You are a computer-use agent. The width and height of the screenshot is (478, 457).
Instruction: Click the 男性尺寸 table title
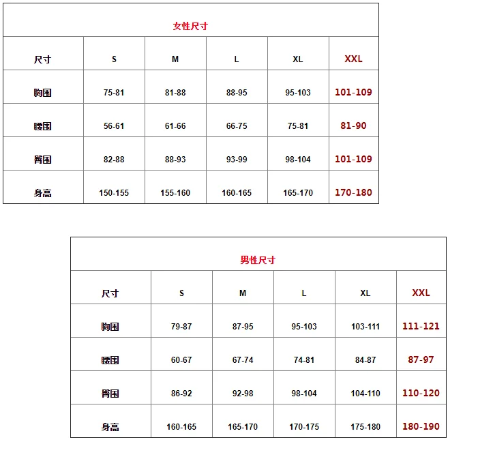pyautogui.click(x=258, y=260)
